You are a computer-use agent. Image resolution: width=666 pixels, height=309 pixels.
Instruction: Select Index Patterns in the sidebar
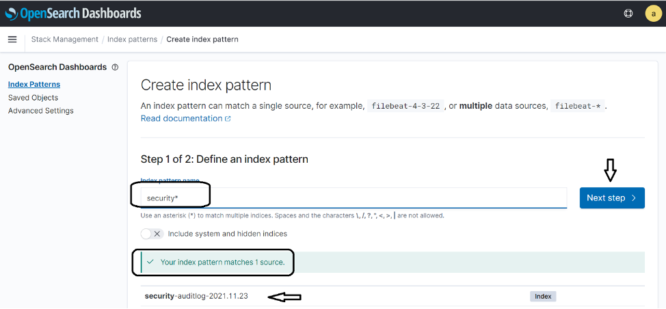coord(34,85)
